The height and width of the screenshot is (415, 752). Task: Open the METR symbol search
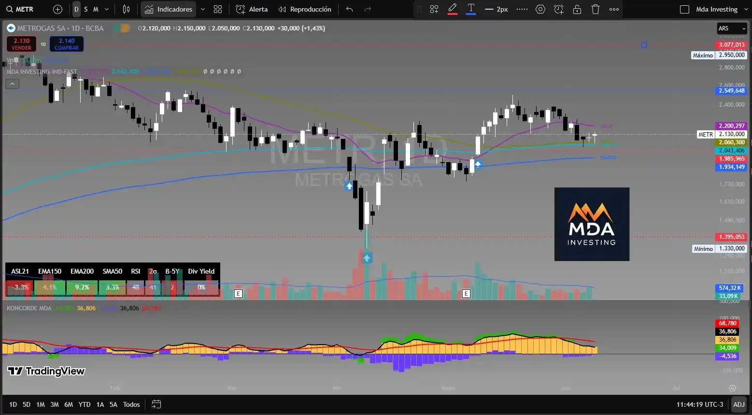20,9
